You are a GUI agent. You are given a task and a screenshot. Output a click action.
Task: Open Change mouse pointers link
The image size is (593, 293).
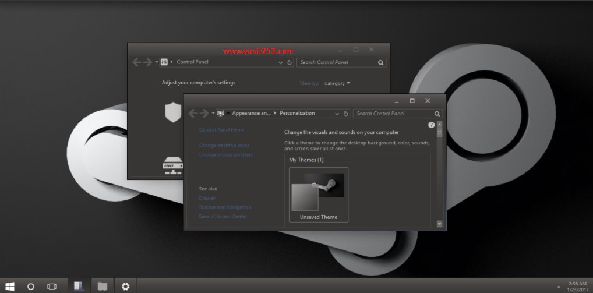click(x=225, y=155)
